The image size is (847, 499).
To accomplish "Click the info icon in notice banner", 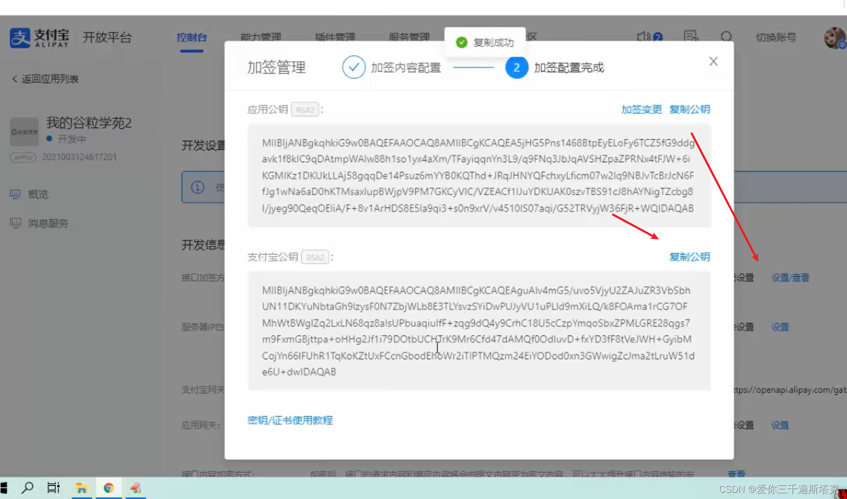I will [x=198, y=187].
